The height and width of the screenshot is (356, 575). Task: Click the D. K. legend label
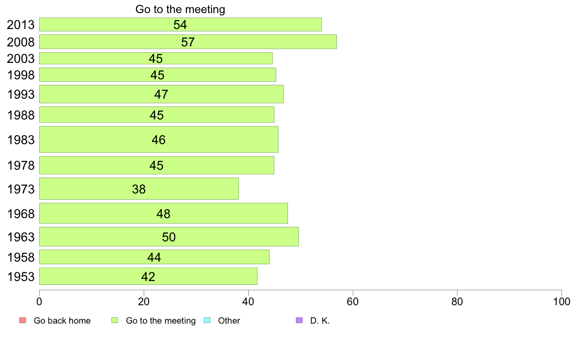pyautogui.click(x=320, y=320)
